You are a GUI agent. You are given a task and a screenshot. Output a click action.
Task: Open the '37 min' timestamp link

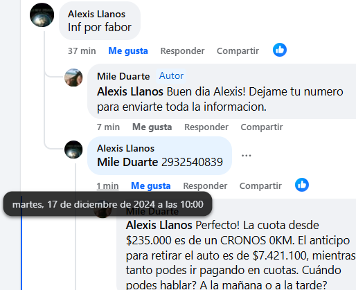pyautogui.click(x=82, y=51)
